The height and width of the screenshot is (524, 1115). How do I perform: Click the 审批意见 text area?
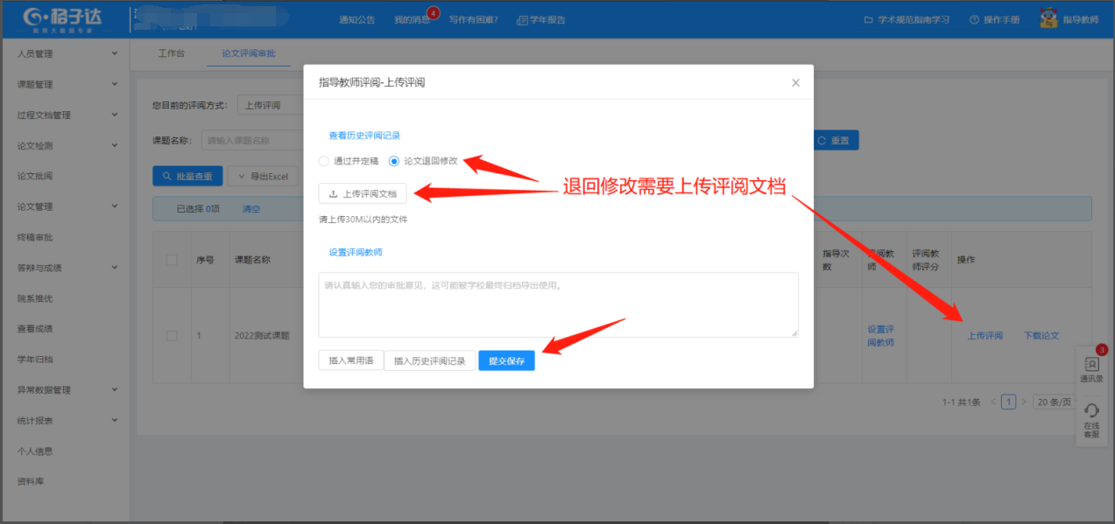(x=558, y=304)
